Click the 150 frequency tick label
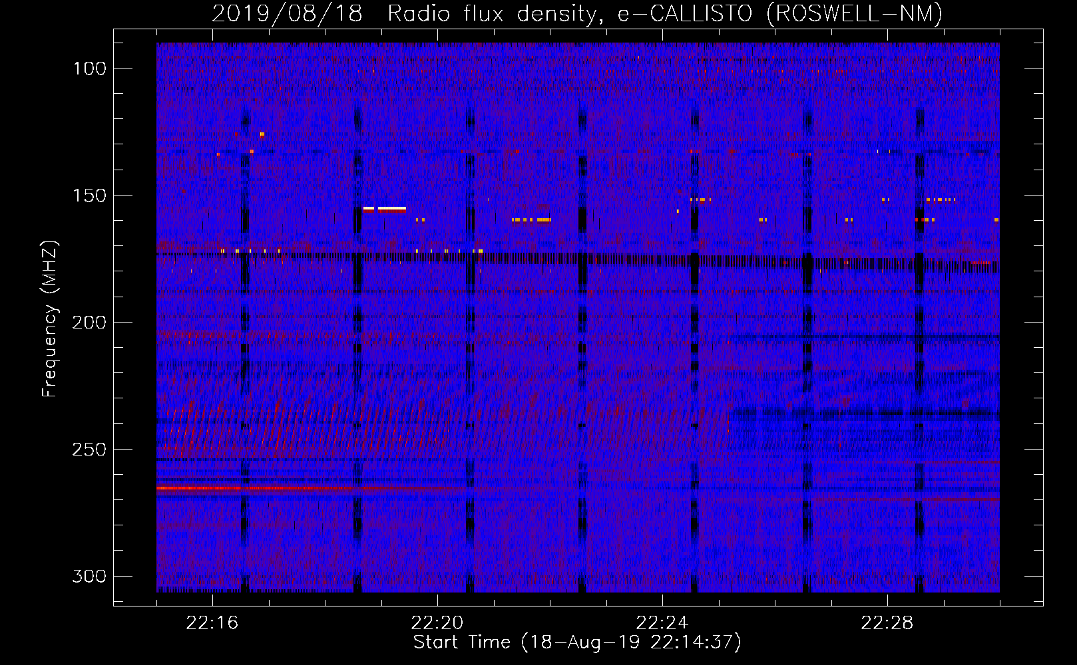The width and height of the screenshot is (1077, 665). point(89,196)
